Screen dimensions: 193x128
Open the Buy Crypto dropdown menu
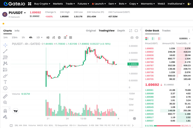point(42,4)
